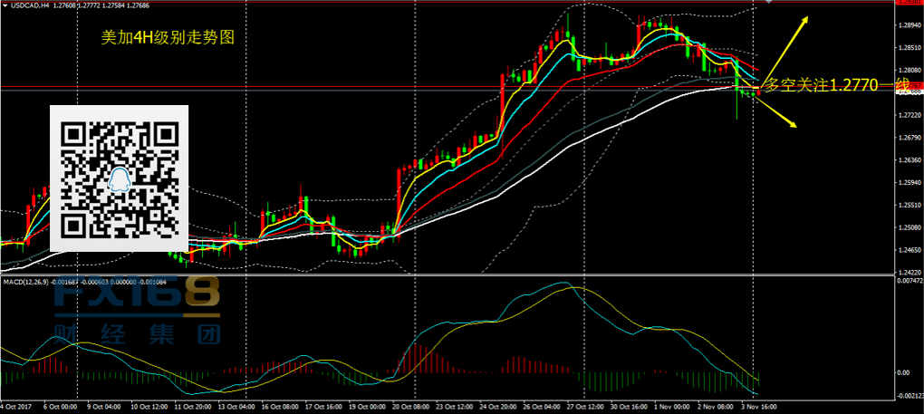Click the 财经集团 watermark text
The image size is (924, 414).
click(x=136, y=335)
